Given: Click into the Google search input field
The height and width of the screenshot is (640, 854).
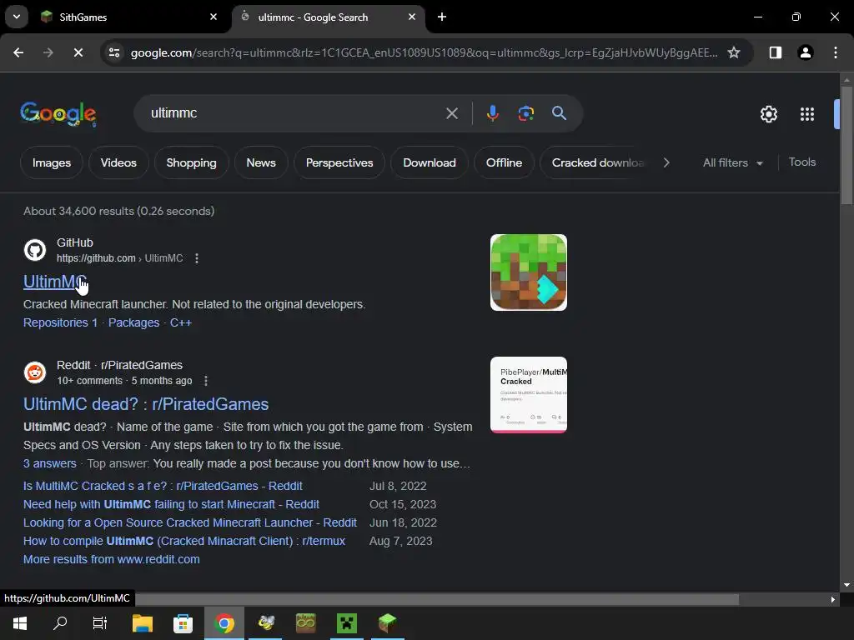Looking at the screenshot, I should point(294,113).
